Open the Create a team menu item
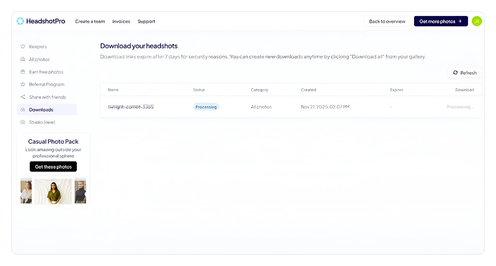 click(90, 21)
